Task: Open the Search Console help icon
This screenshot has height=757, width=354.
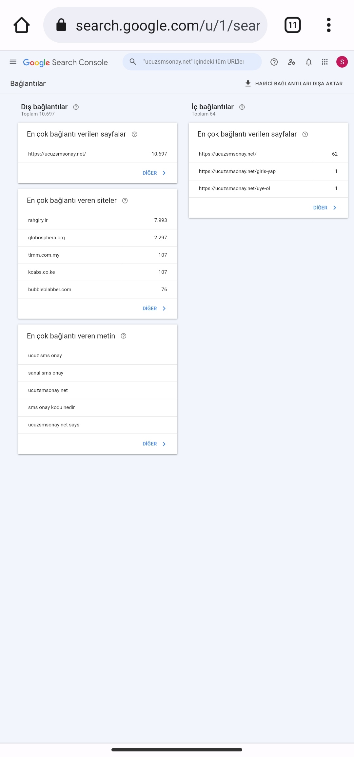Action: [274, 62]
